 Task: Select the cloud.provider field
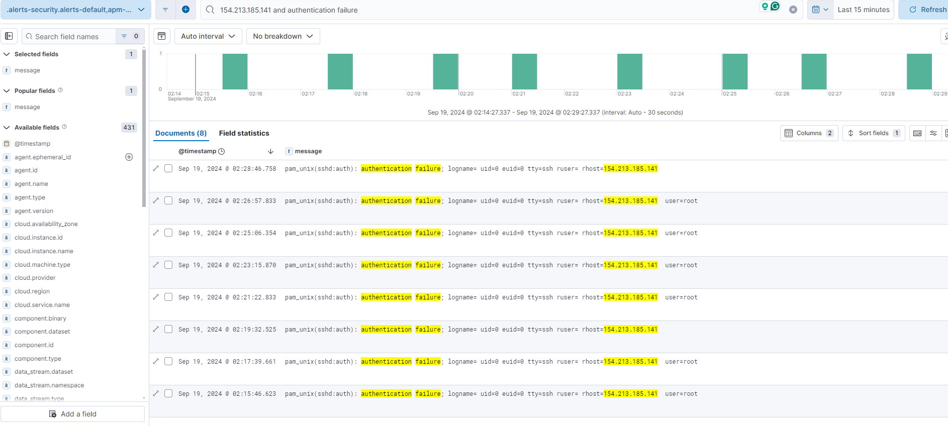(35, 278)
